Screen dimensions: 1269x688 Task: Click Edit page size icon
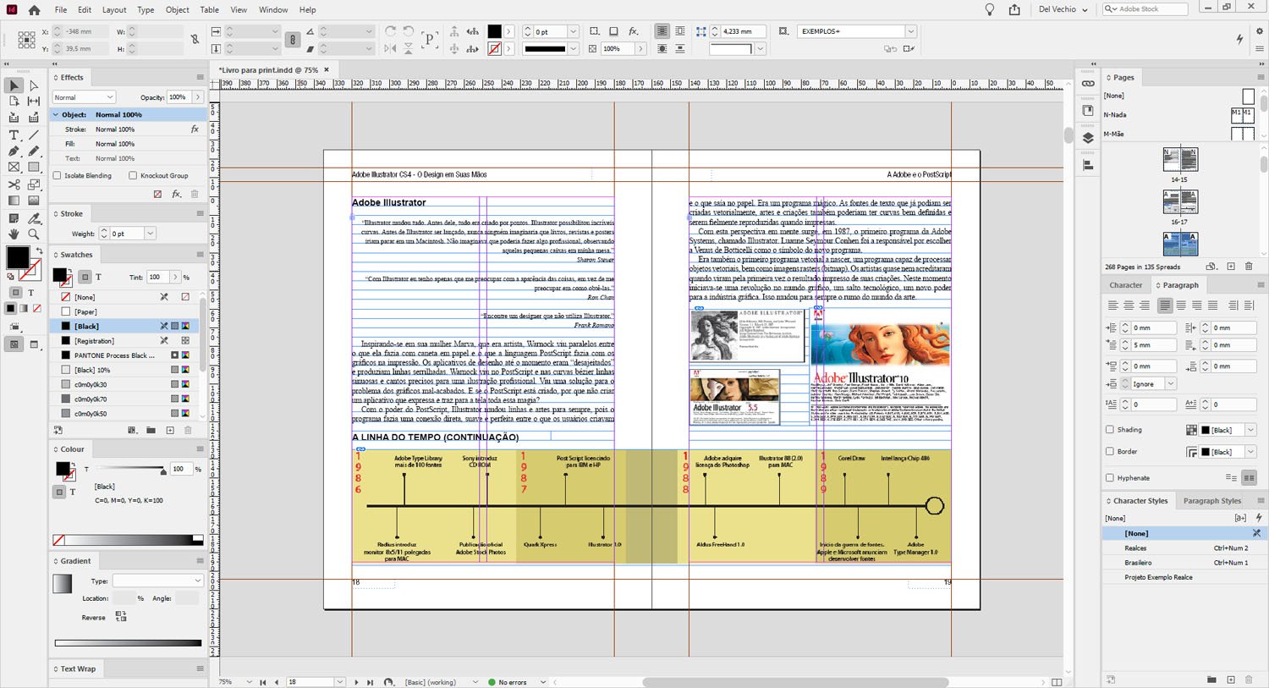(1211, 267)
